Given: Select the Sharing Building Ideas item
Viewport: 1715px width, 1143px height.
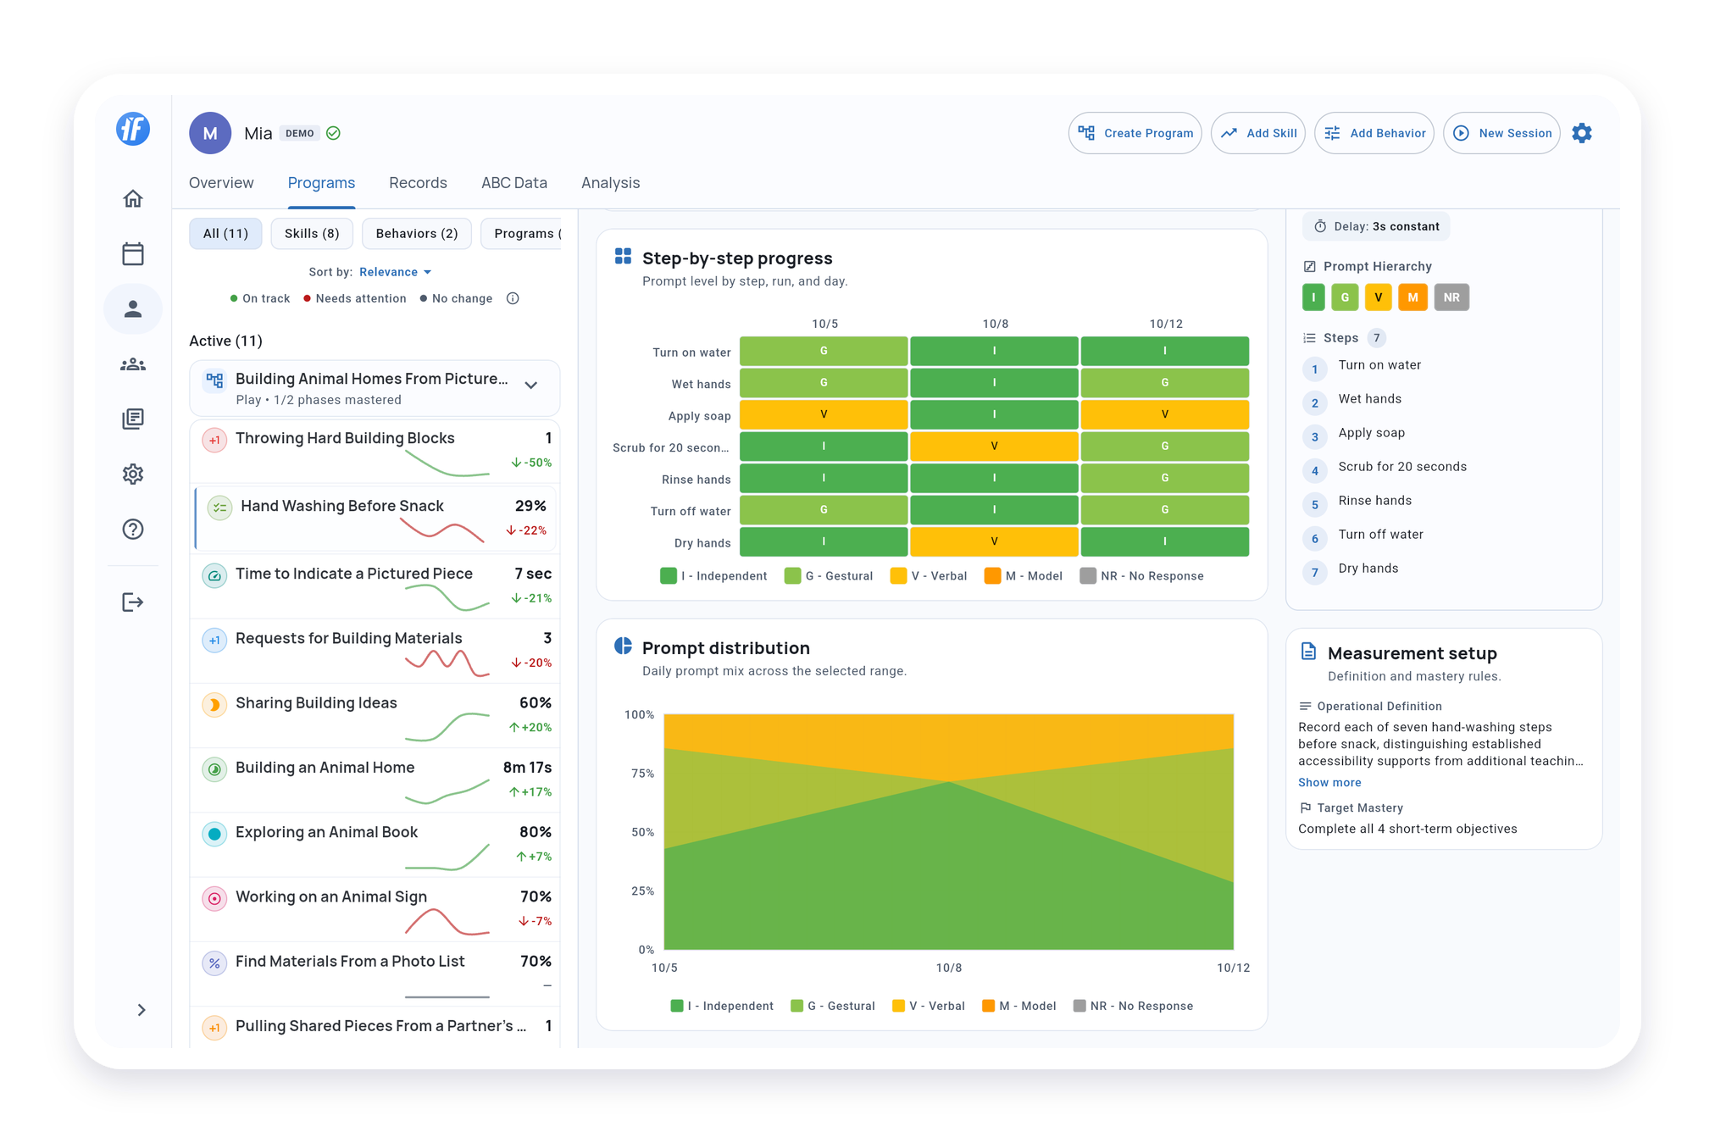Looking at the screenshot, I should click(375, 716).
